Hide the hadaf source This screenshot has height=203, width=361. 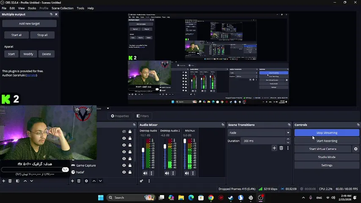[x=124, y=172]
